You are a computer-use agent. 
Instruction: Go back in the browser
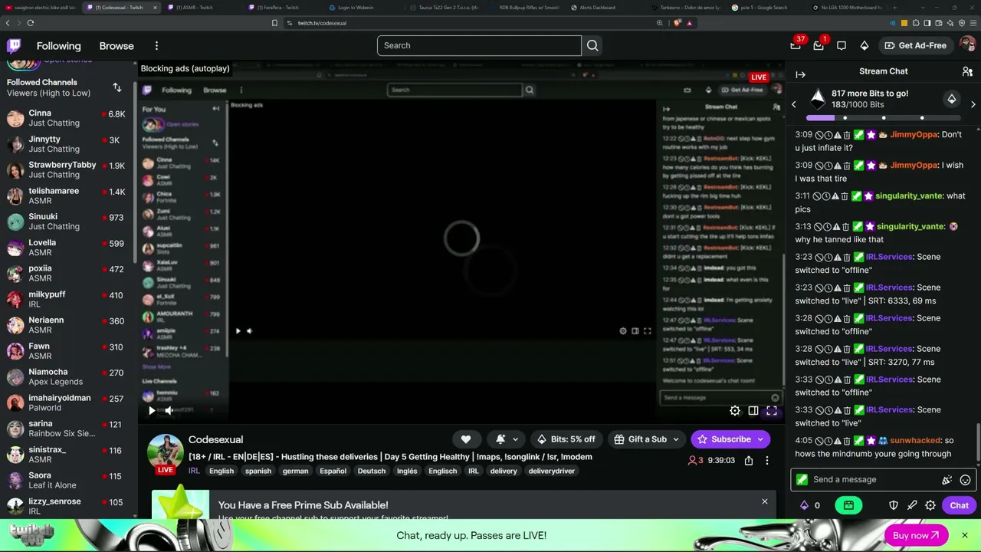pos(8,23)
